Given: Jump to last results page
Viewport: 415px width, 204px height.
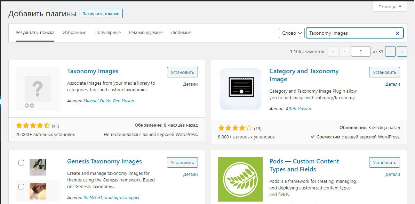Looking at the screenshot, I should tap(402, 51).
